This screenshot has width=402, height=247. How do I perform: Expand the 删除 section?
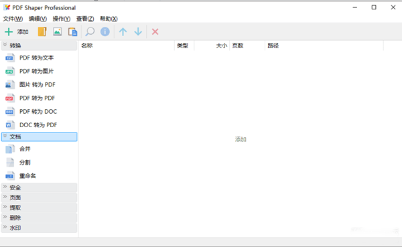[39, 218]
